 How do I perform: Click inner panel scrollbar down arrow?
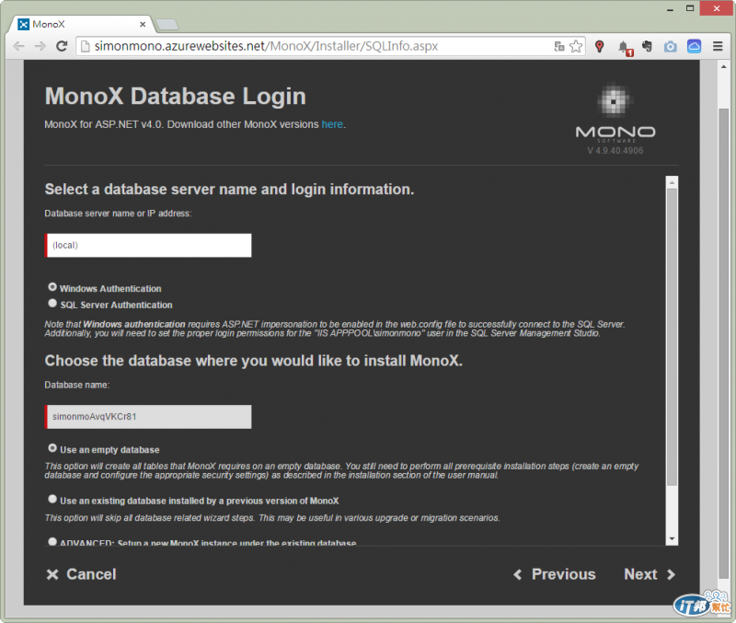pos(672,539)
